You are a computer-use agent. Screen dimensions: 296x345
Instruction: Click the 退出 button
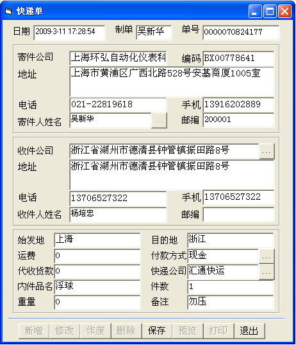click(x=249, y=331)
